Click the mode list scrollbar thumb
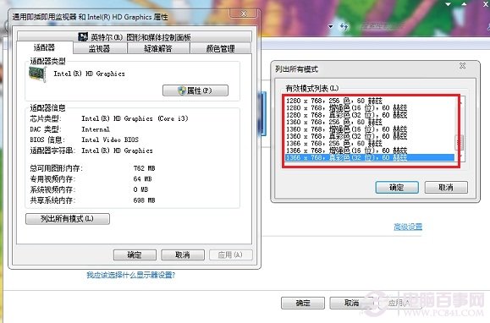The image size is (490, 323). coord(459,142)
